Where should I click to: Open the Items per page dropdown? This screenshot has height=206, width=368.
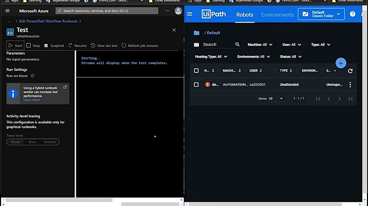(275, 98)
